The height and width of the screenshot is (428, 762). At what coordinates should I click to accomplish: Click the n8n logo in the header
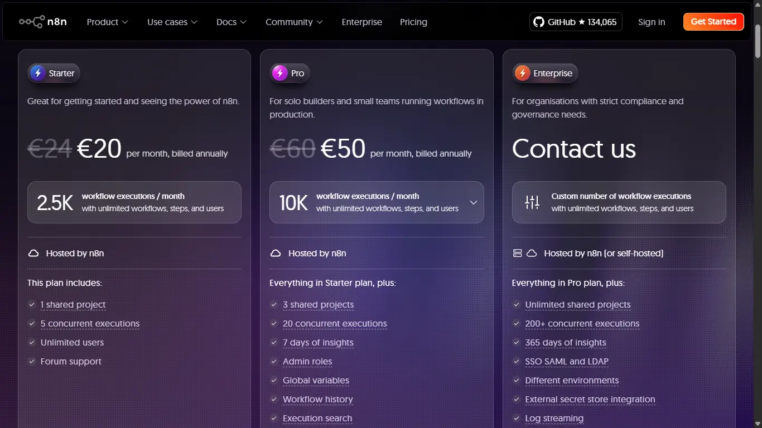coord(43,22)
